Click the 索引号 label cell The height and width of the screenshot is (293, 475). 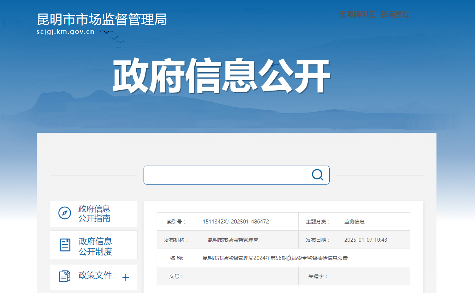(x=177, y=222)
